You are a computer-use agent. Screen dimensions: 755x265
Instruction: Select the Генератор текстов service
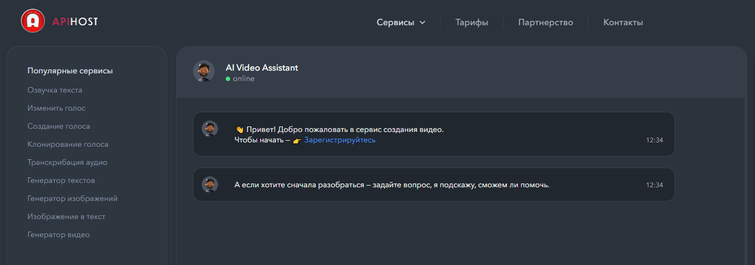tap(61, 181)
